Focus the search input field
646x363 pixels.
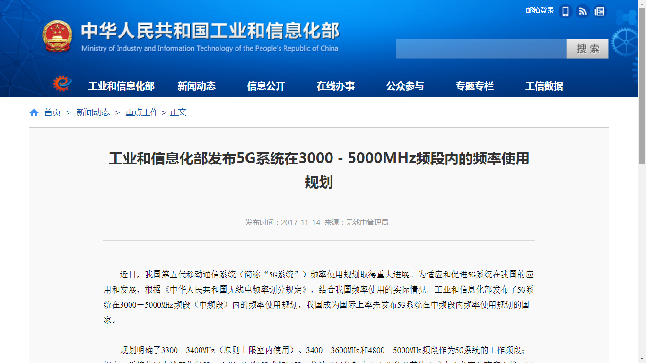coord(481,49)
